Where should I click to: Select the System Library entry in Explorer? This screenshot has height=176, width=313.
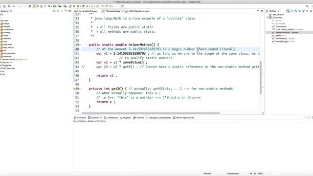(x=14, y=60)
